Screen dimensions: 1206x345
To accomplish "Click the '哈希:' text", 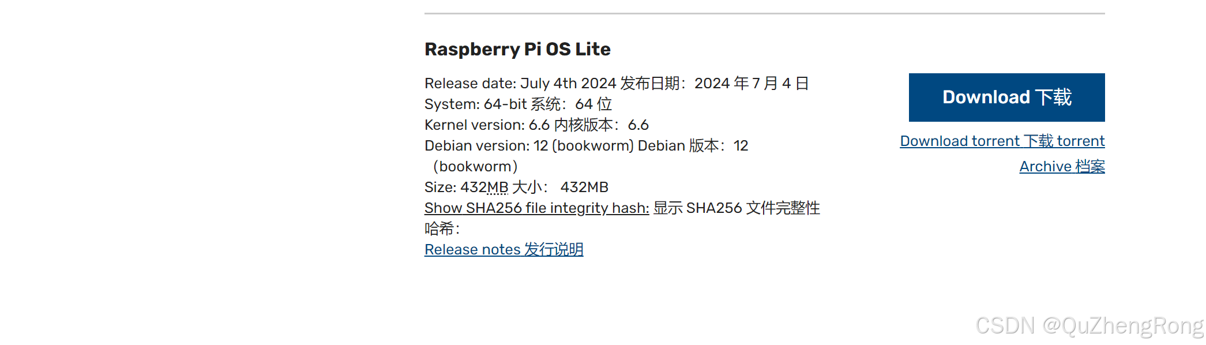I will 442,229.
